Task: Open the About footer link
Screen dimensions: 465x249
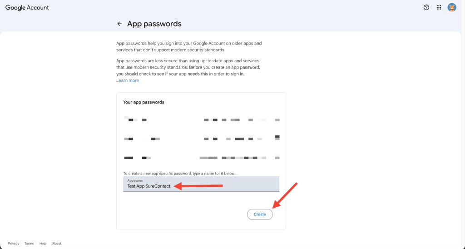Action: [57, 244]
